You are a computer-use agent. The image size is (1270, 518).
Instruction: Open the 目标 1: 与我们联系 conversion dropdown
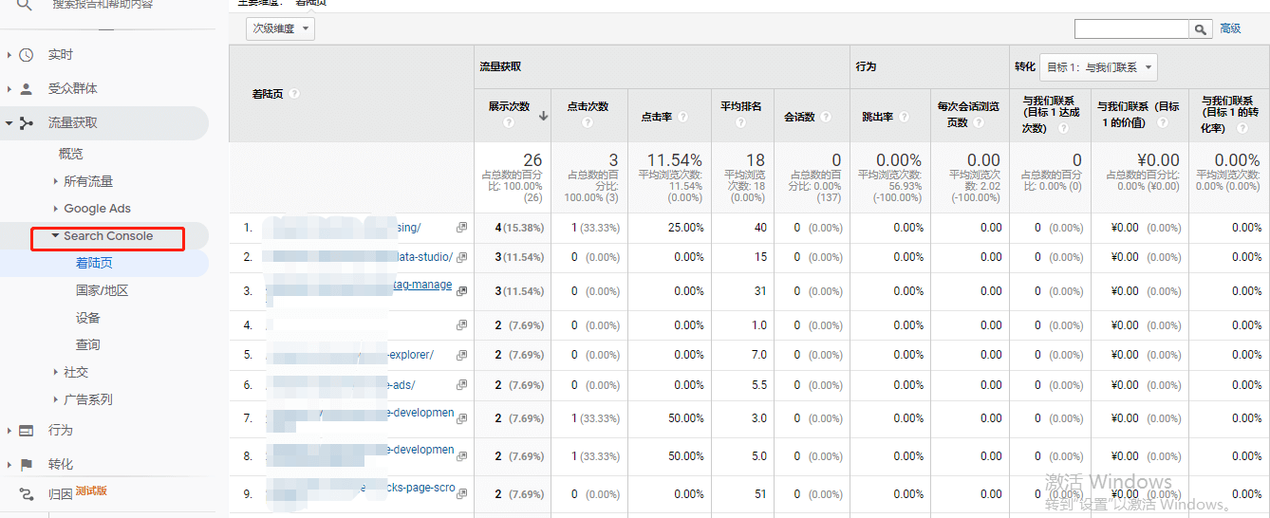click(1099, 67)
